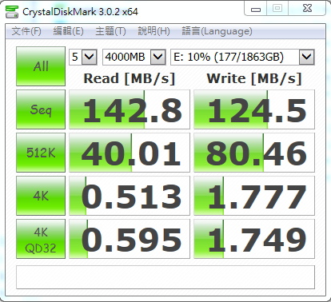This screenshot has width=331, height=302.
Task: Expand the 4000MB test size dropdown
Action: coord(158,57)
